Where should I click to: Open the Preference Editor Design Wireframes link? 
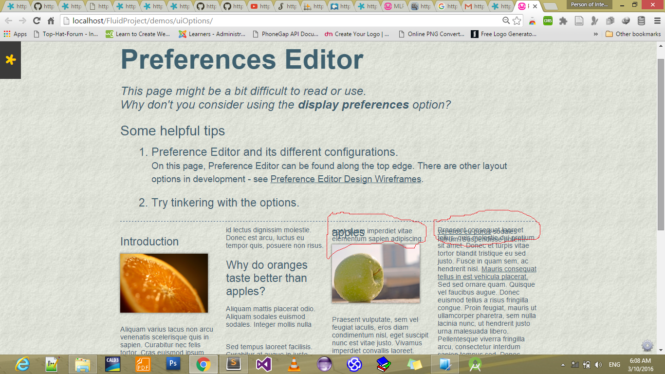pyautogui.click(x=346, y=179)
